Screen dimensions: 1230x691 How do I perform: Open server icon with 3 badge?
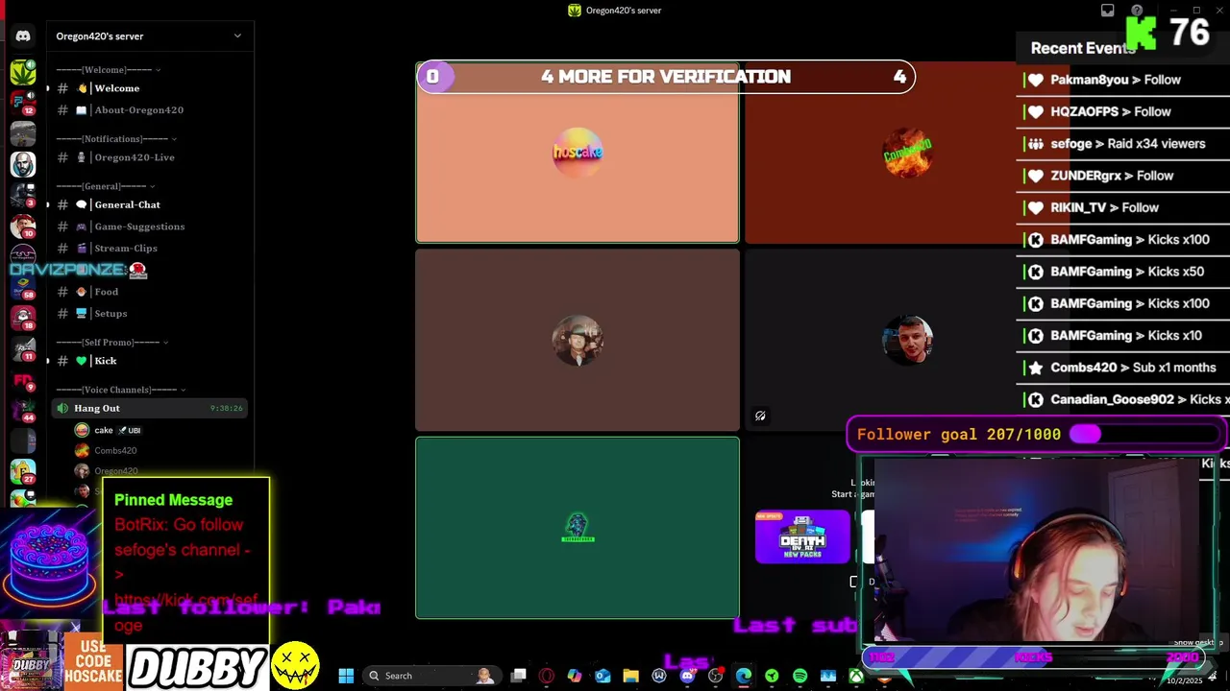point(23,195)
